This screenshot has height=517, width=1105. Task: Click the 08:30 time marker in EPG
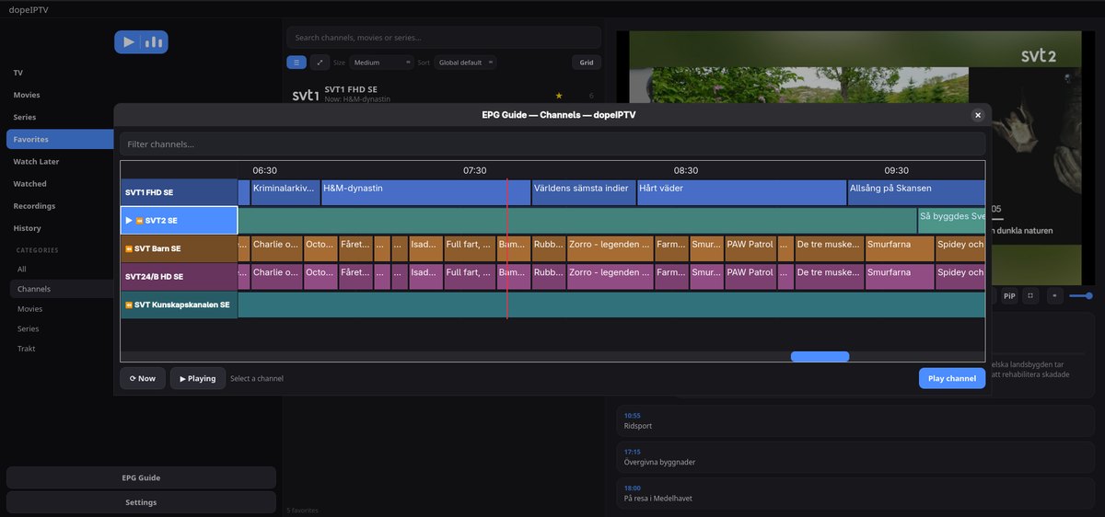(x=685, y=170)
